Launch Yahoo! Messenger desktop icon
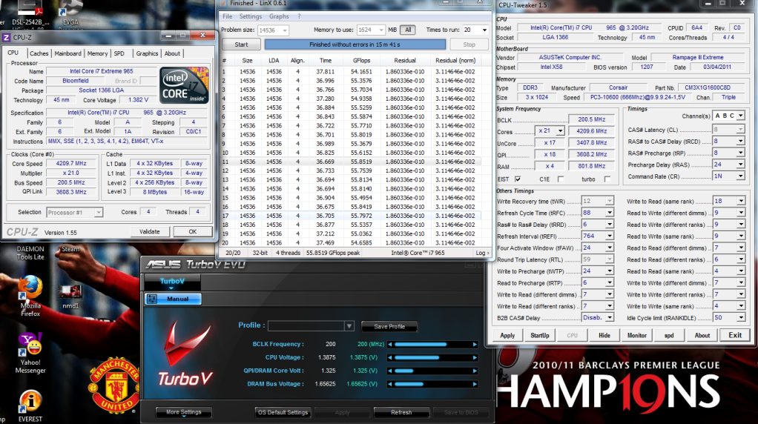The height and width of the screenshot is (424, 758). [30, 347]
